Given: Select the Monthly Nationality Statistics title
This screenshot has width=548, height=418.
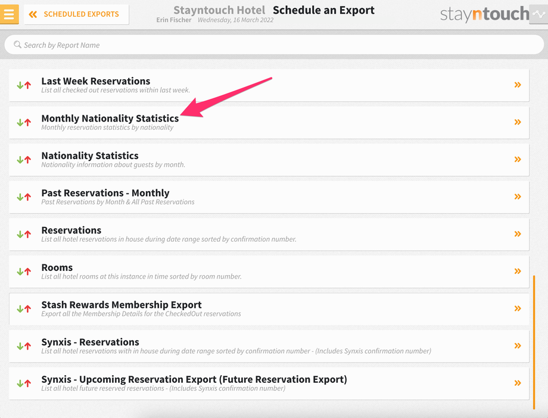Looking at the screenshot, I should tap(110, 118).
